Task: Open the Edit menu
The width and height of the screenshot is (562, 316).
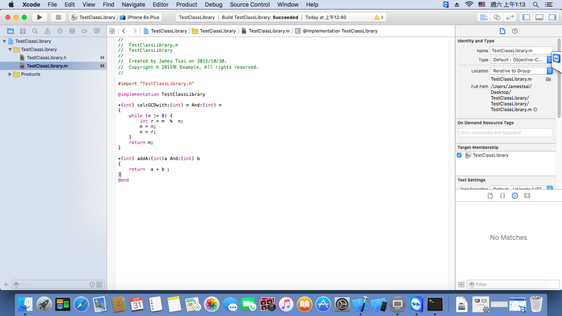Action: tap(70, 5)
